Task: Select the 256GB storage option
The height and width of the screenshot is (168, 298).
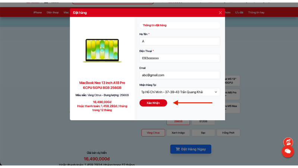Action: coord(178,122)
